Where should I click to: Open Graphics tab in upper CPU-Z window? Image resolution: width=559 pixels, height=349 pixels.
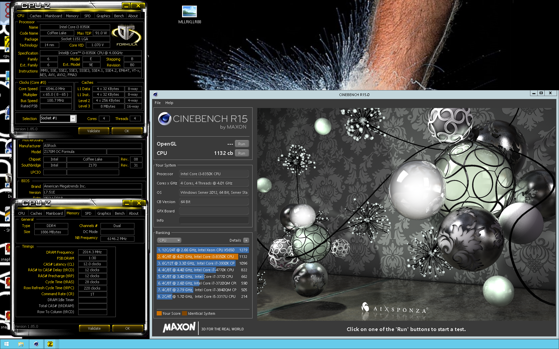(x=103, y=16)
